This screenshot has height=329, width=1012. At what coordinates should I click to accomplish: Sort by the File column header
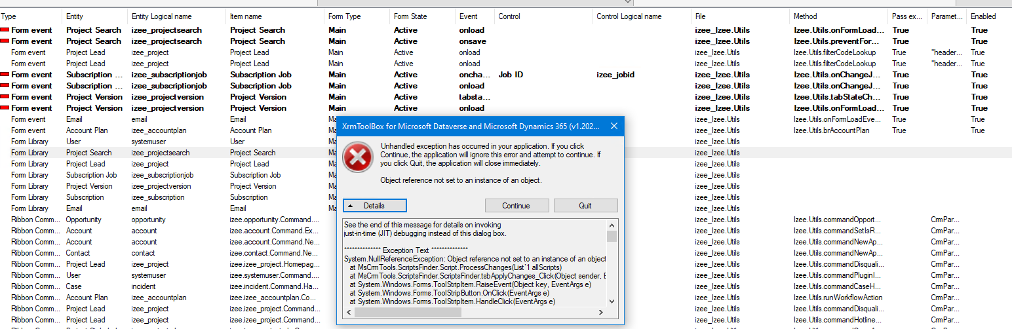[701, 16]
